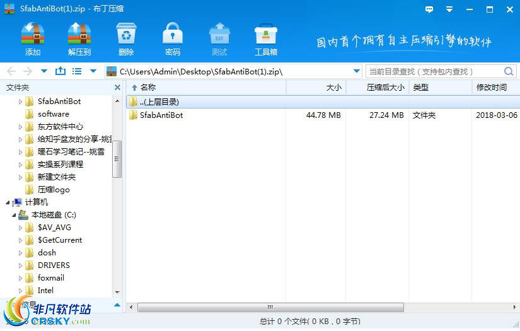This screenshot has height=331, width=520.
Task: Click the 44.78 MB size cell
Action: (323, 115)
